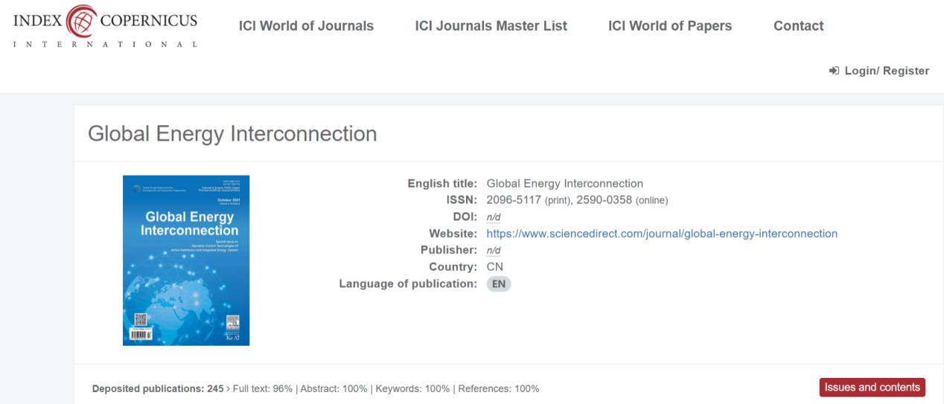Screen dimensions: 944x404
Task: Open Login/ Register link
Action: coord(887,71)
